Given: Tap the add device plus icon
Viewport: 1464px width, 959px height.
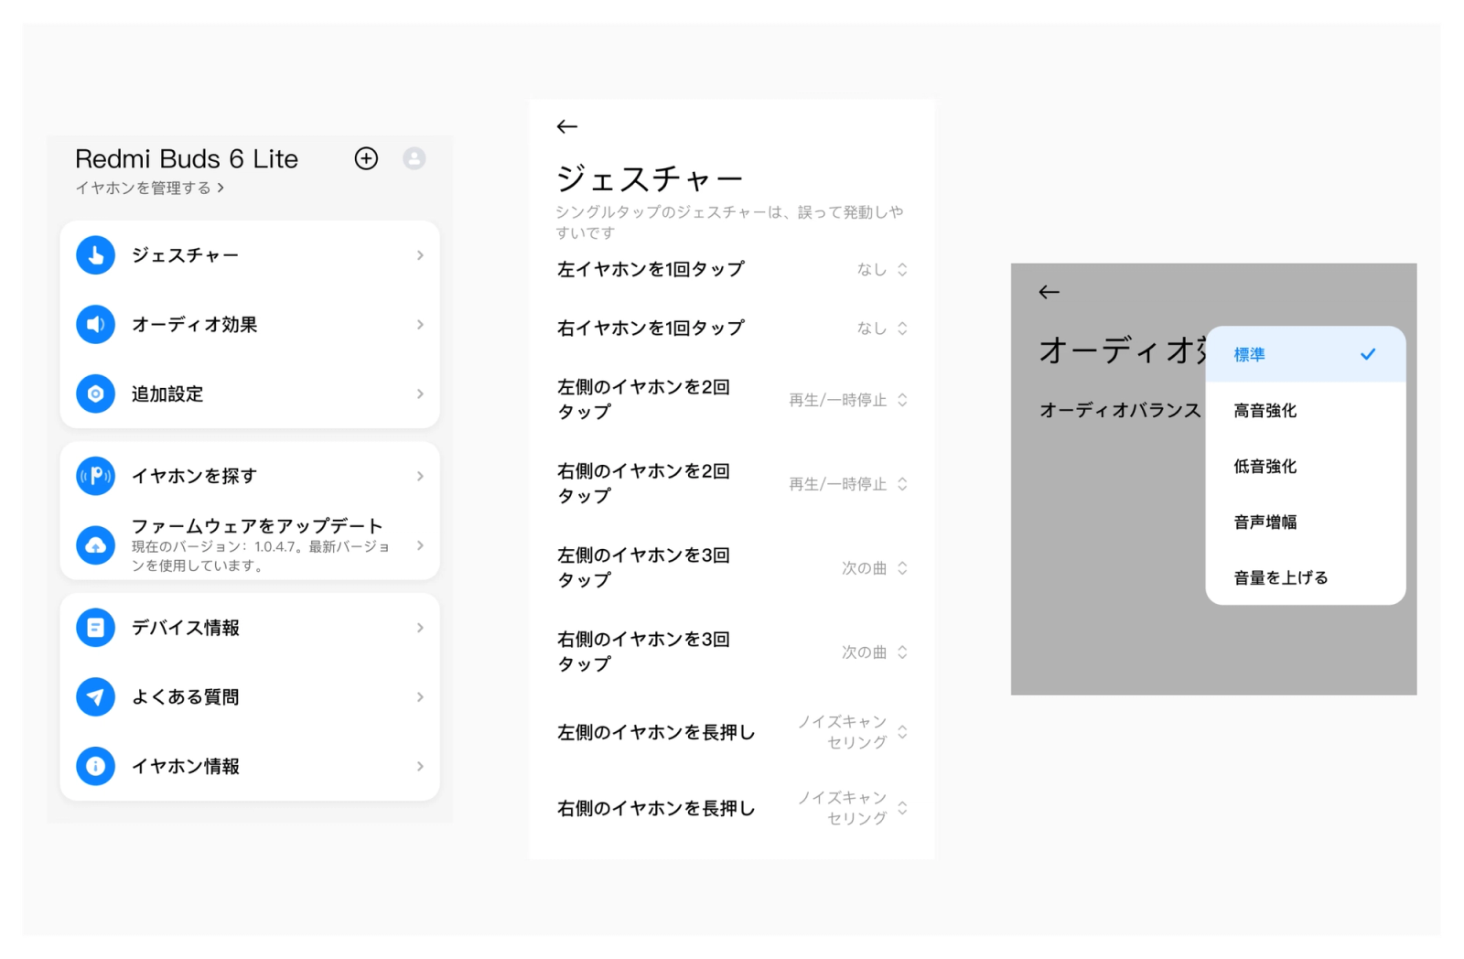Looking at the screenshot, I should point(366,158).
